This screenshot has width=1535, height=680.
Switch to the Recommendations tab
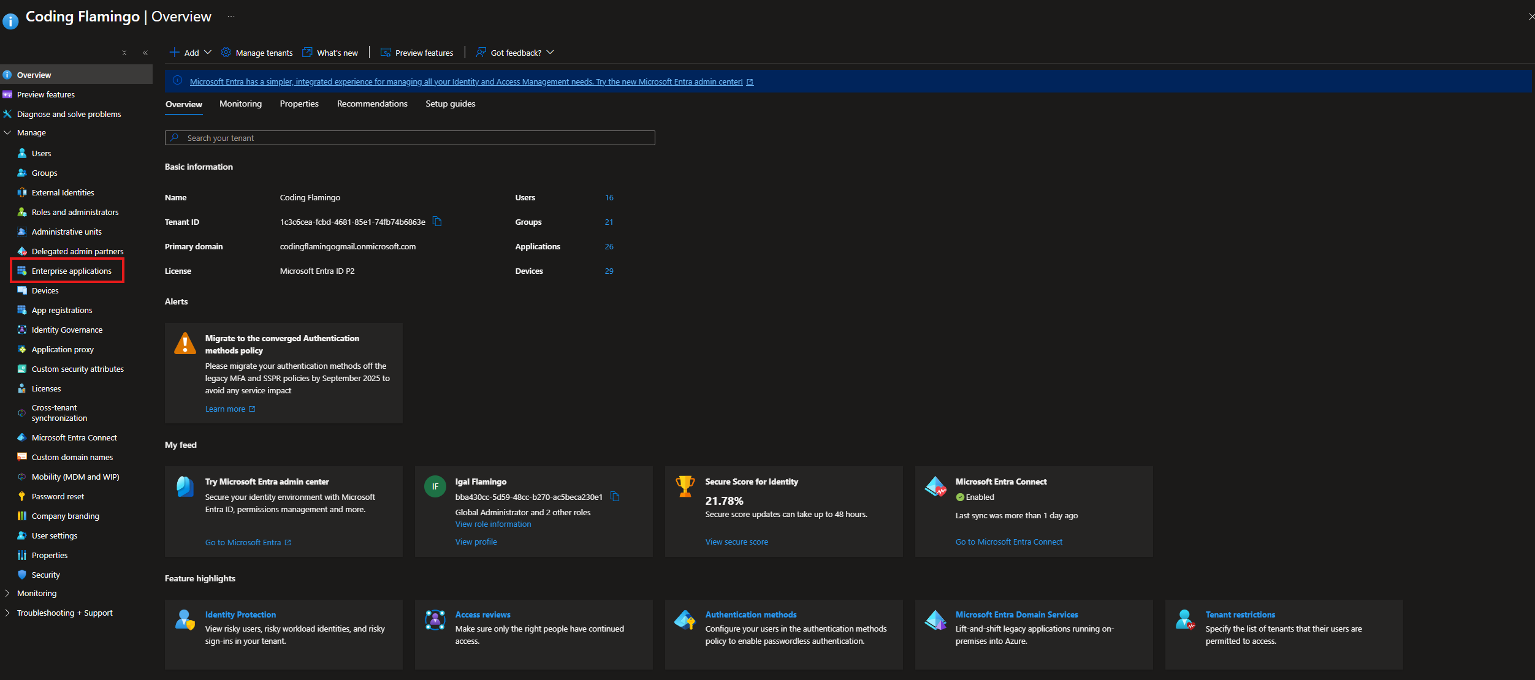tap(372, 104)
